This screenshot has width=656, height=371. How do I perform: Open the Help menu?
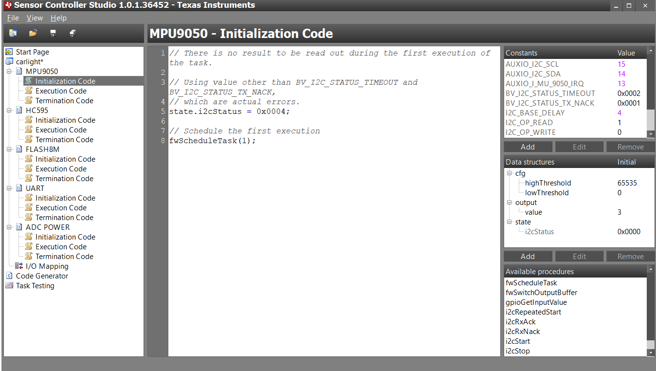tap(58, 18)
